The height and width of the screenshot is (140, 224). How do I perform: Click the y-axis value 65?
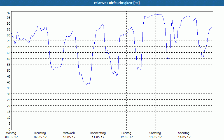point(9,53)
